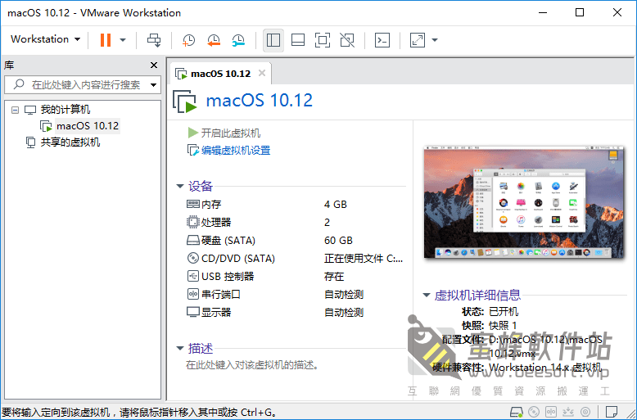Open 编辑虚拟机设置 settings link

(x=236, y=151)
